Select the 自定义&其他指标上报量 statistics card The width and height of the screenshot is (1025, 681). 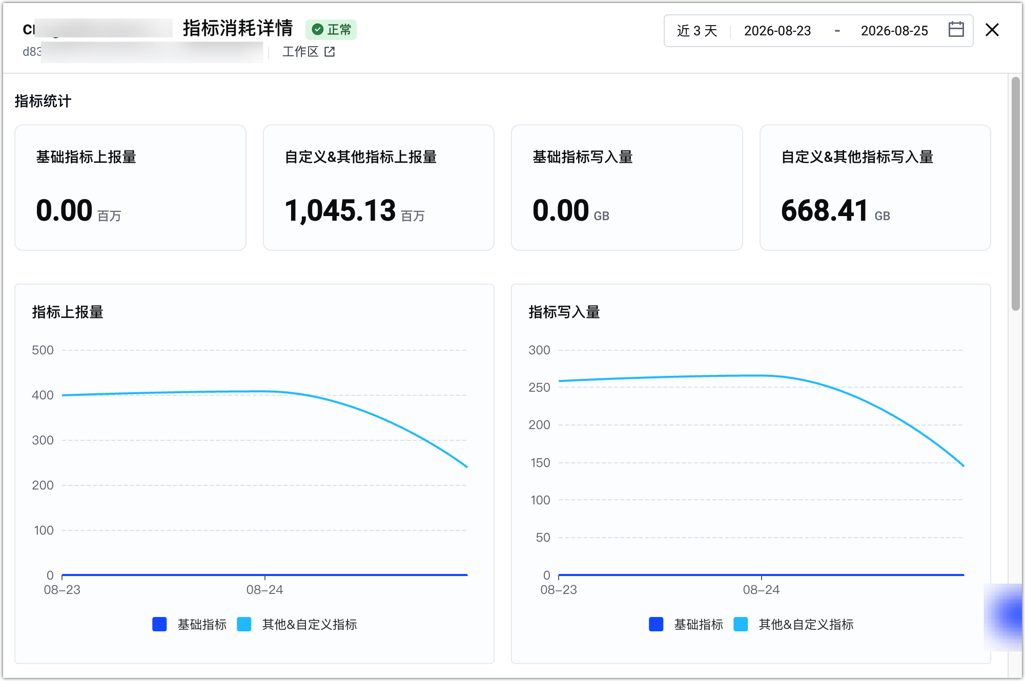click(379, 188)
